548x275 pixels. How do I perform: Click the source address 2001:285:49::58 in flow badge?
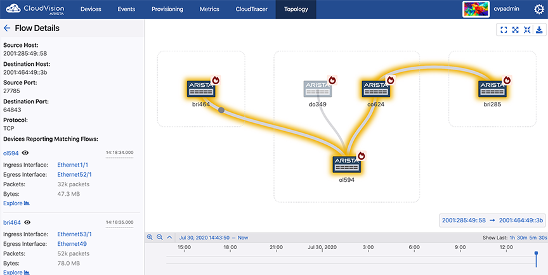[464, 221]
